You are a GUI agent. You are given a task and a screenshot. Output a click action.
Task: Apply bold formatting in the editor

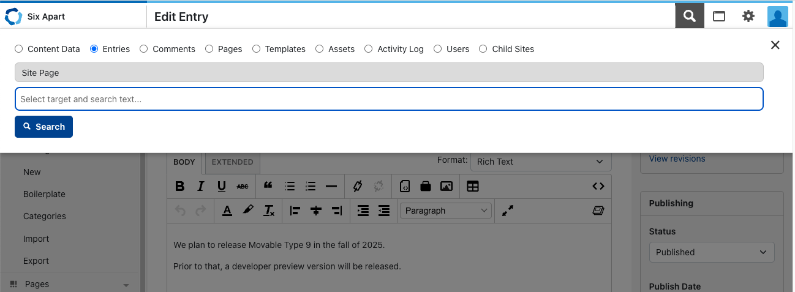coord(180,186)
